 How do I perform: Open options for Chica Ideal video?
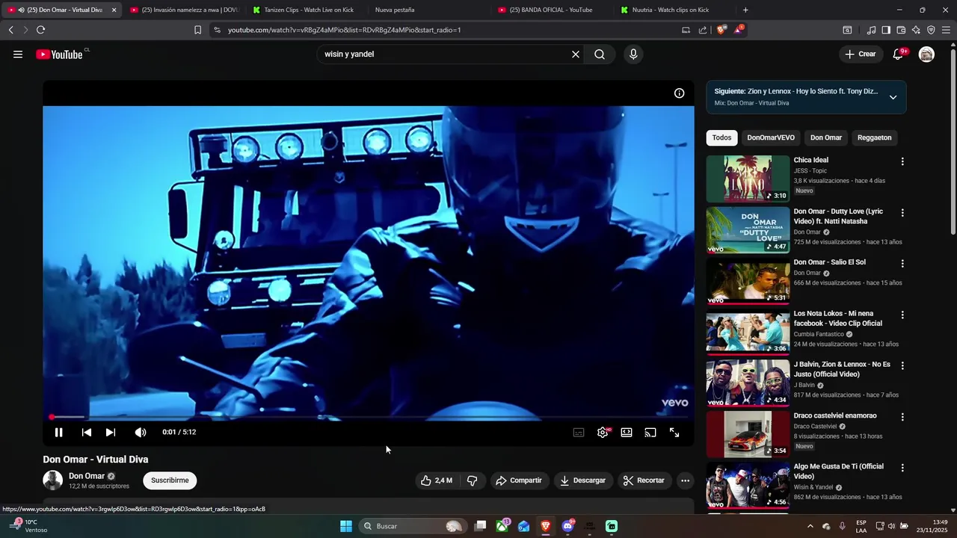tap(902, 161)
